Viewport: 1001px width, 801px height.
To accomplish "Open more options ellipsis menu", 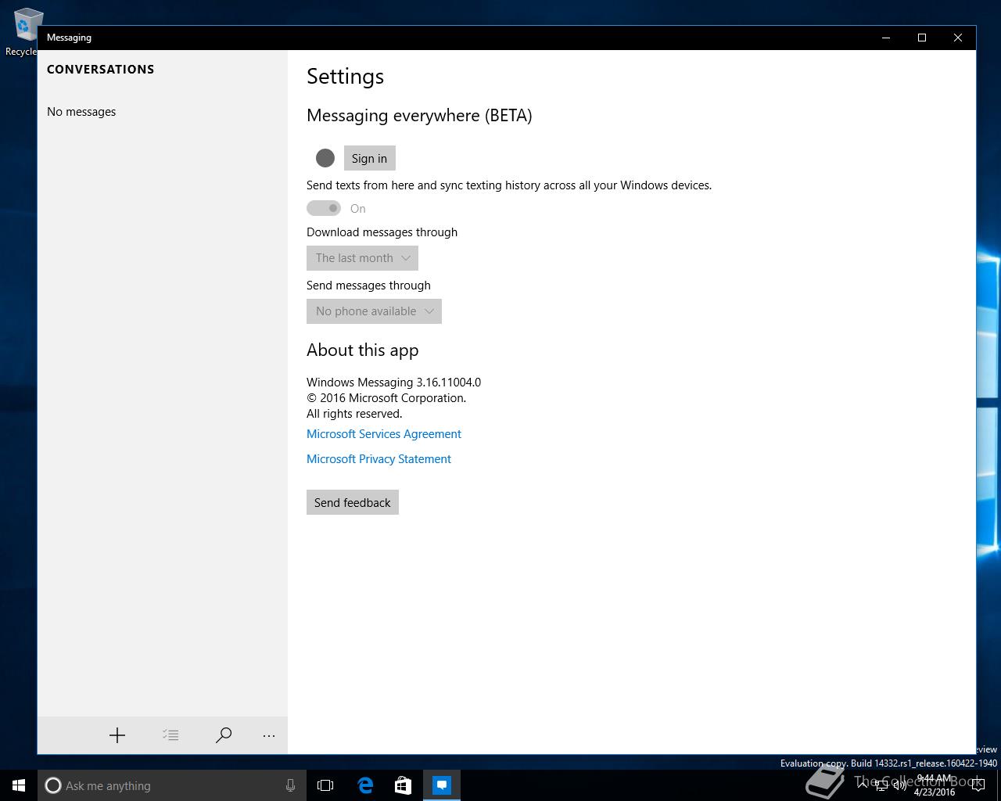I will point(269,735).
